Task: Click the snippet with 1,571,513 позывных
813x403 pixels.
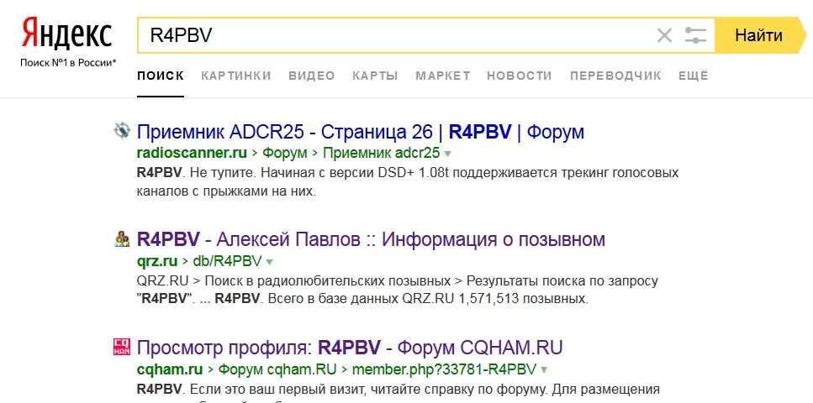Action: point(397,290)
